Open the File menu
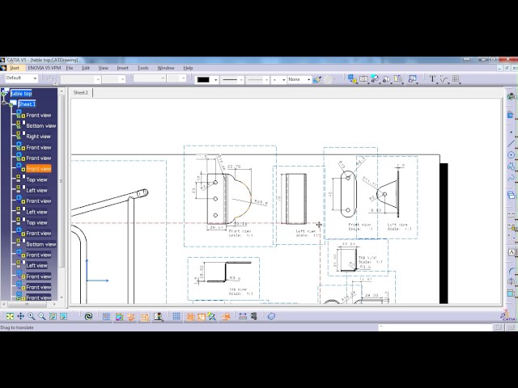Viewport: 518px width, 388px height. coord(70,68)
